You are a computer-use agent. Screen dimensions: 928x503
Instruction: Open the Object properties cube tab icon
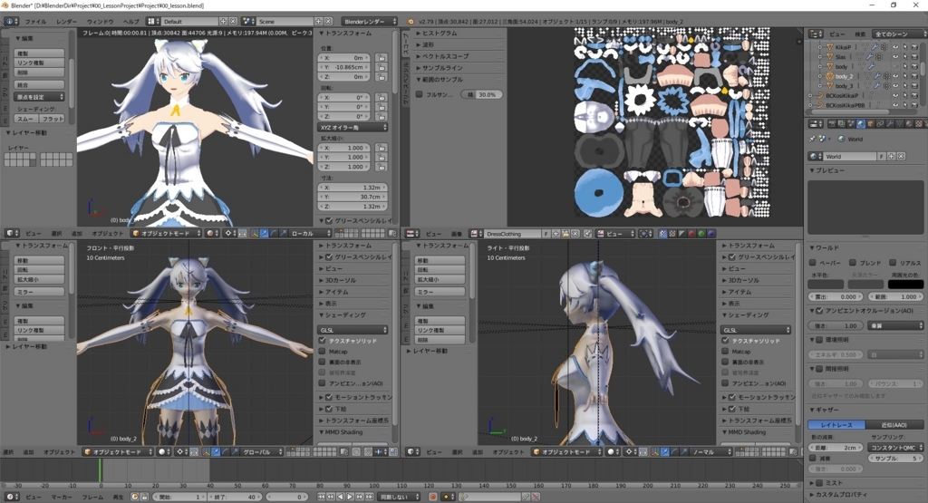871,123
